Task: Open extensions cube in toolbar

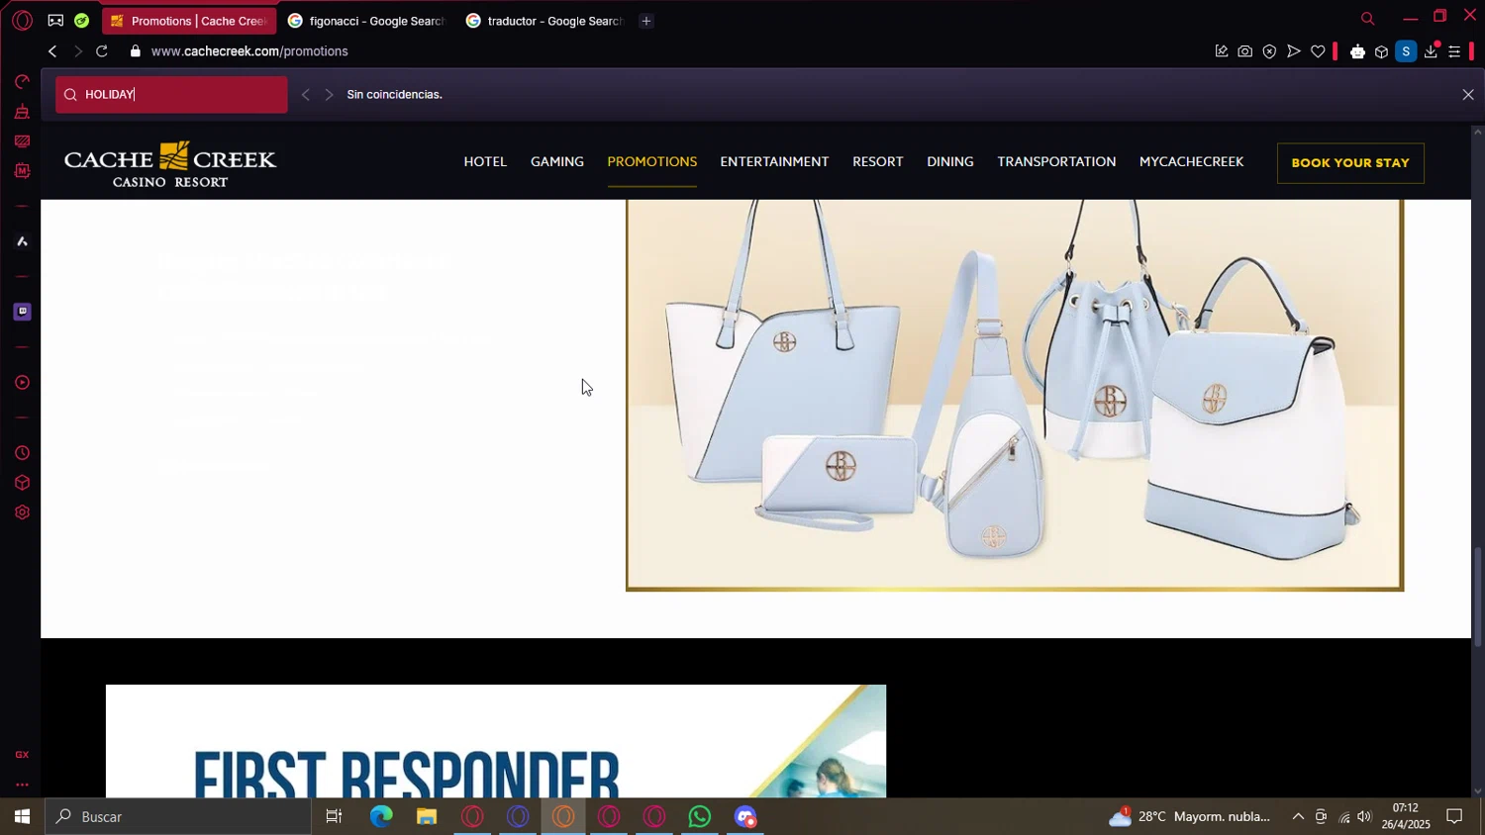Action: (x=1381, y=51)
